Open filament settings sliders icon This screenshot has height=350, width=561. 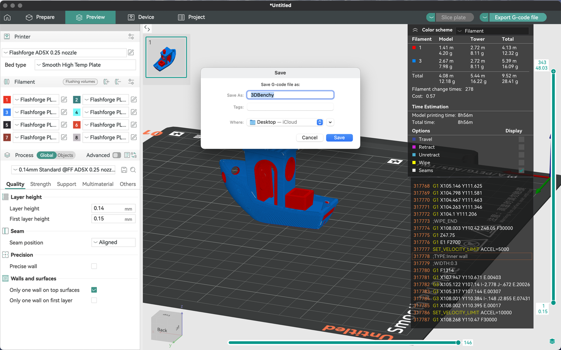pyautogui.click(x=131, y=82)
